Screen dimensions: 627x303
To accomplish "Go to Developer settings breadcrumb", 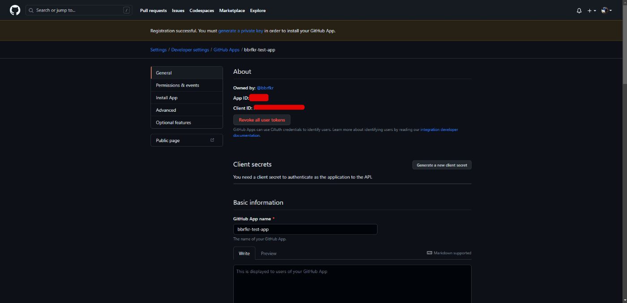I will click(x=190, y=50).
